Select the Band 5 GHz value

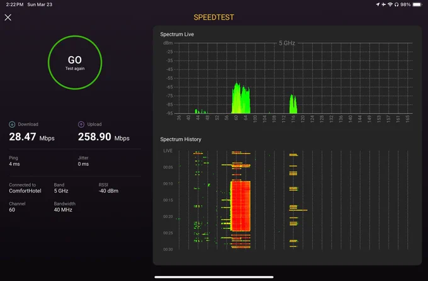(61, 191)
